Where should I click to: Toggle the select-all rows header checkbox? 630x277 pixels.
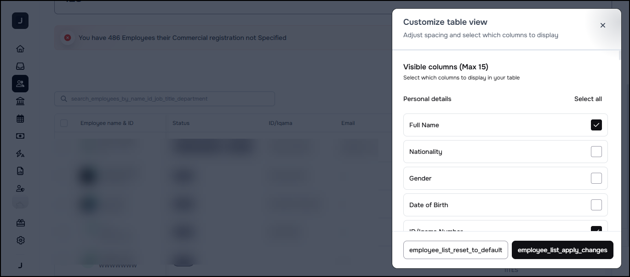[64, 123]
